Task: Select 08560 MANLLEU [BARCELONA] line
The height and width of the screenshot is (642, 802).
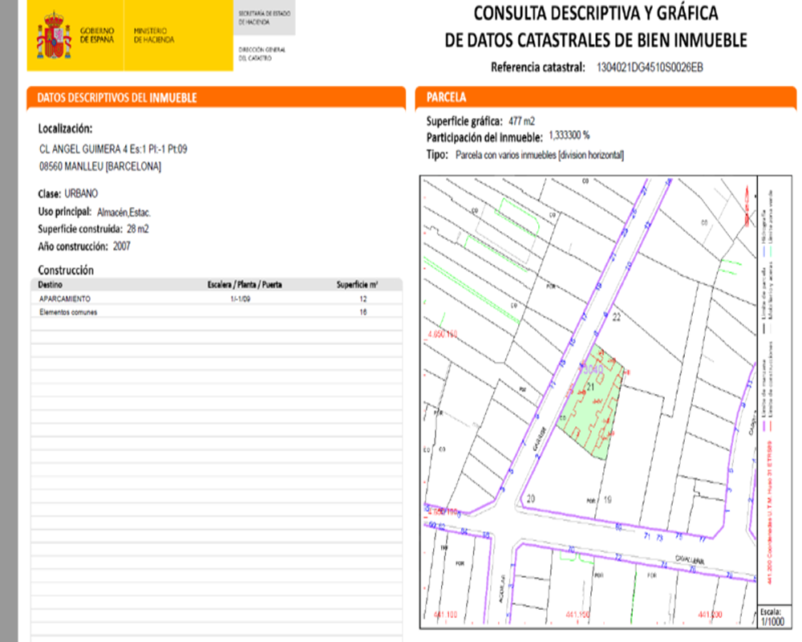Action: click(x=100, y=166)
